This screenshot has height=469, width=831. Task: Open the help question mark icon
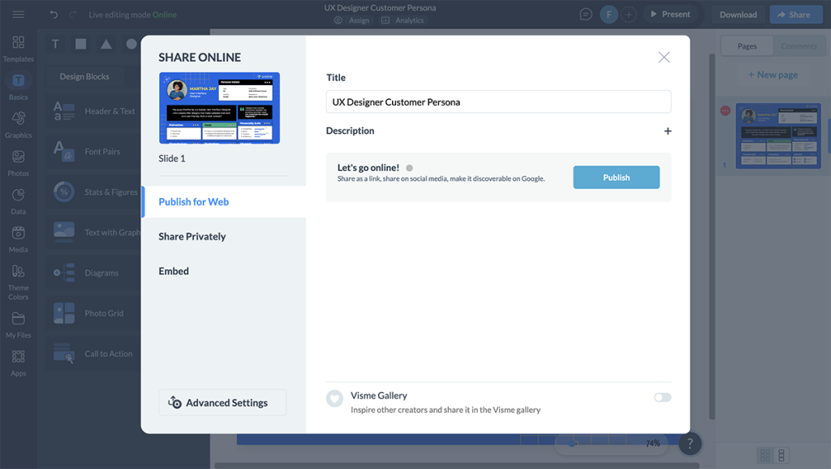689,443
